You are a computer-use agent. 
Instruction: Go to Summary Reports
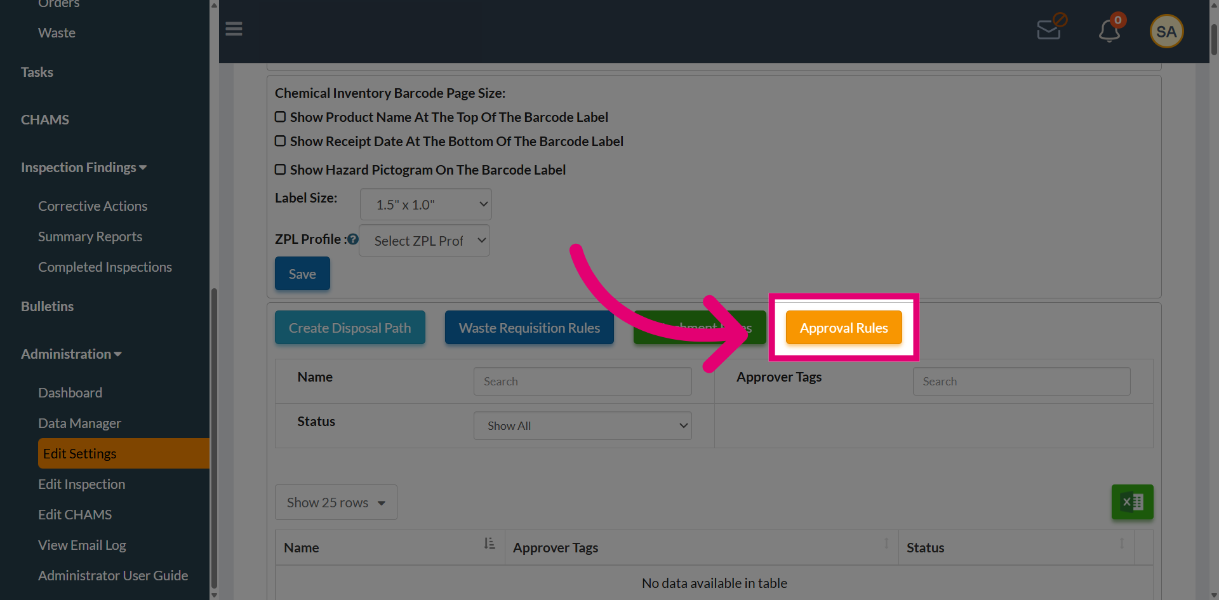[90, 237]
